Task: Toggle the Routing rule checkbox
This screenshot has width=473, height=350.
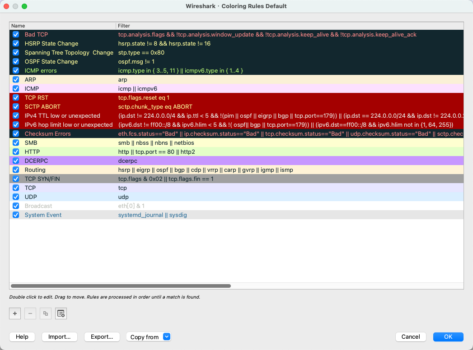Action: [x=16, y=170]
